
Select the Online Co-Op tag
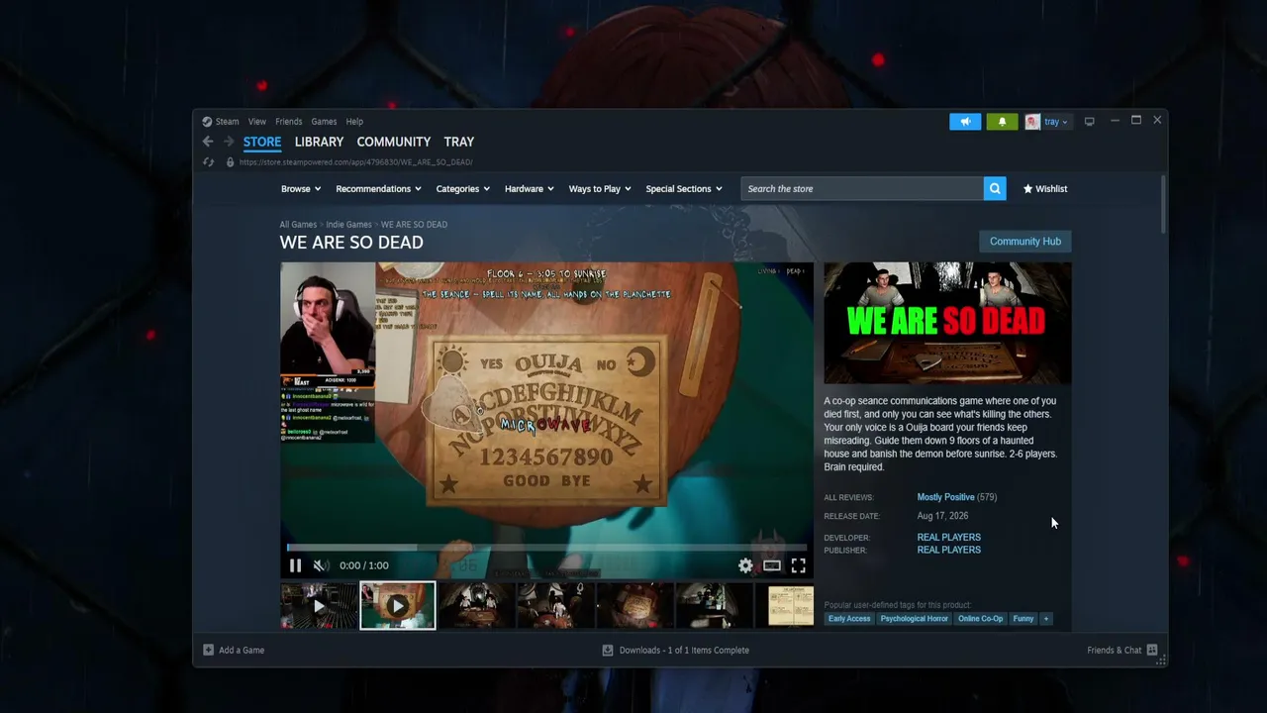tap(980, 619)
